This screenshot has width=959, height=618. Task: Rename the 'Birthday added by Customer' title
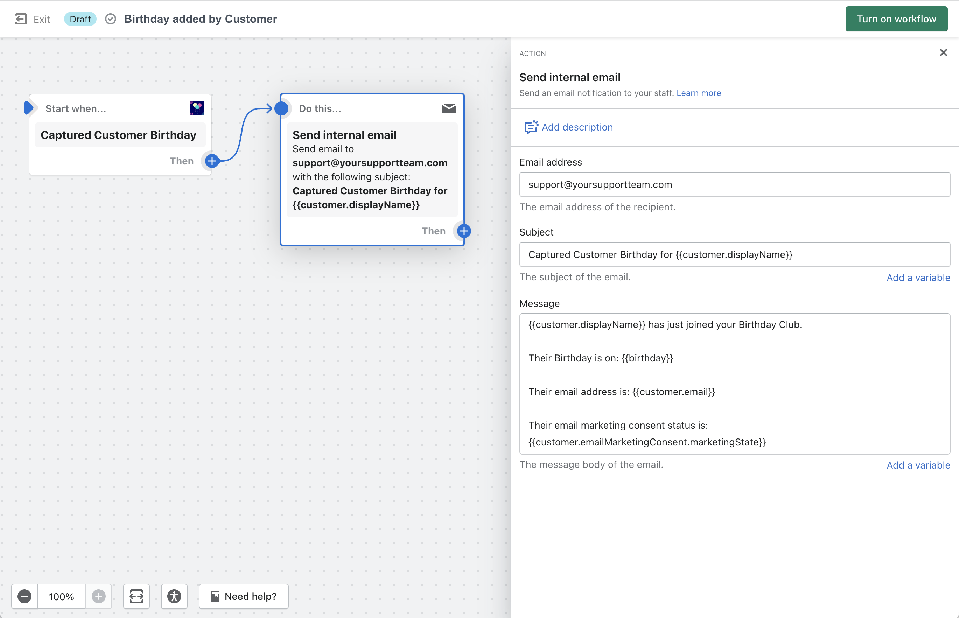[200, 19]
